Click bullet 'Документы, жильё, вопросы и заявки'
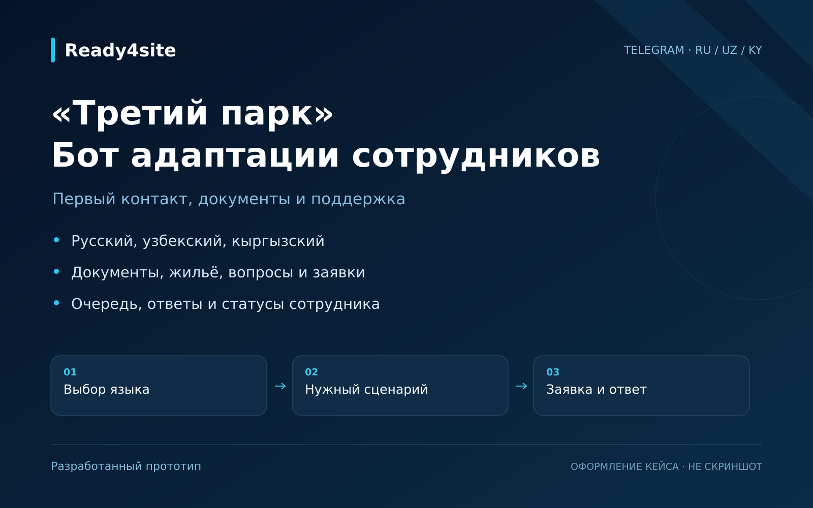813x508 pixels. [218, 272]
